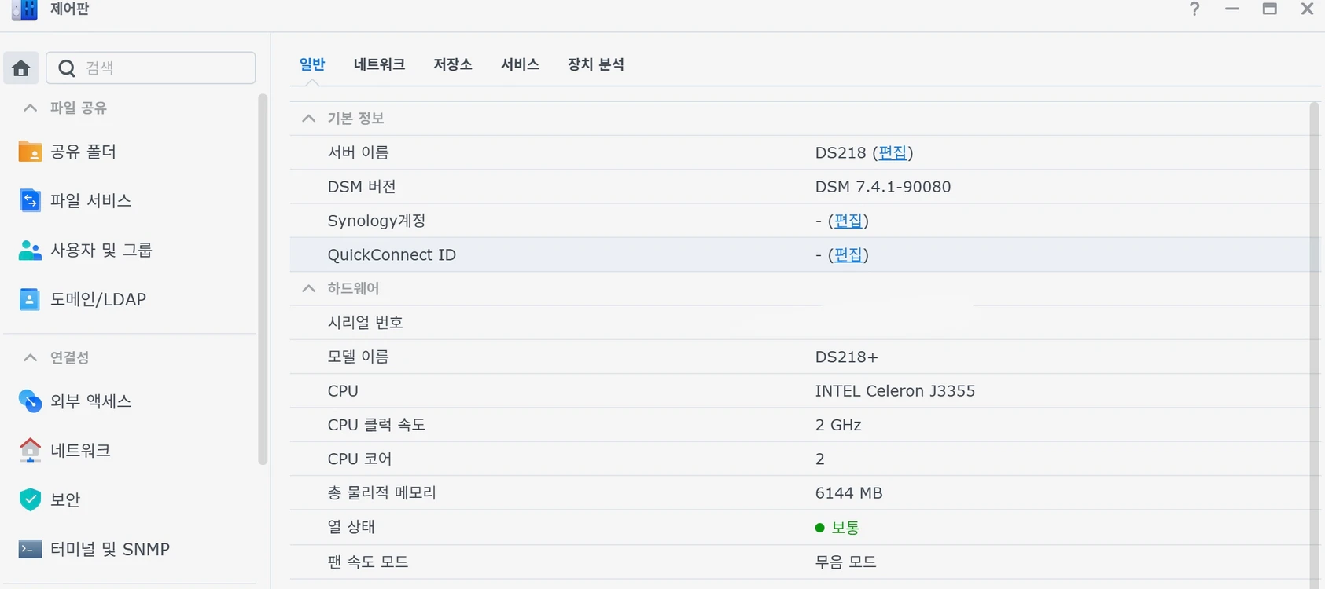Switch to the 네트워크 tab
This screenshot has height=589, width=1325.
(x=379, y=64)
